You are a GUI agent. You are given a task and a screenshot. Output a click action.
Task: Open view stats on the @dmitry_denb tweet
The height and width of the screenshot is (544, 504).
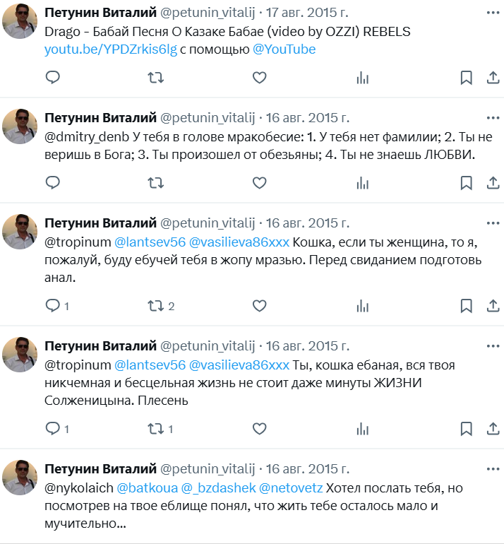tap(363, 183)
